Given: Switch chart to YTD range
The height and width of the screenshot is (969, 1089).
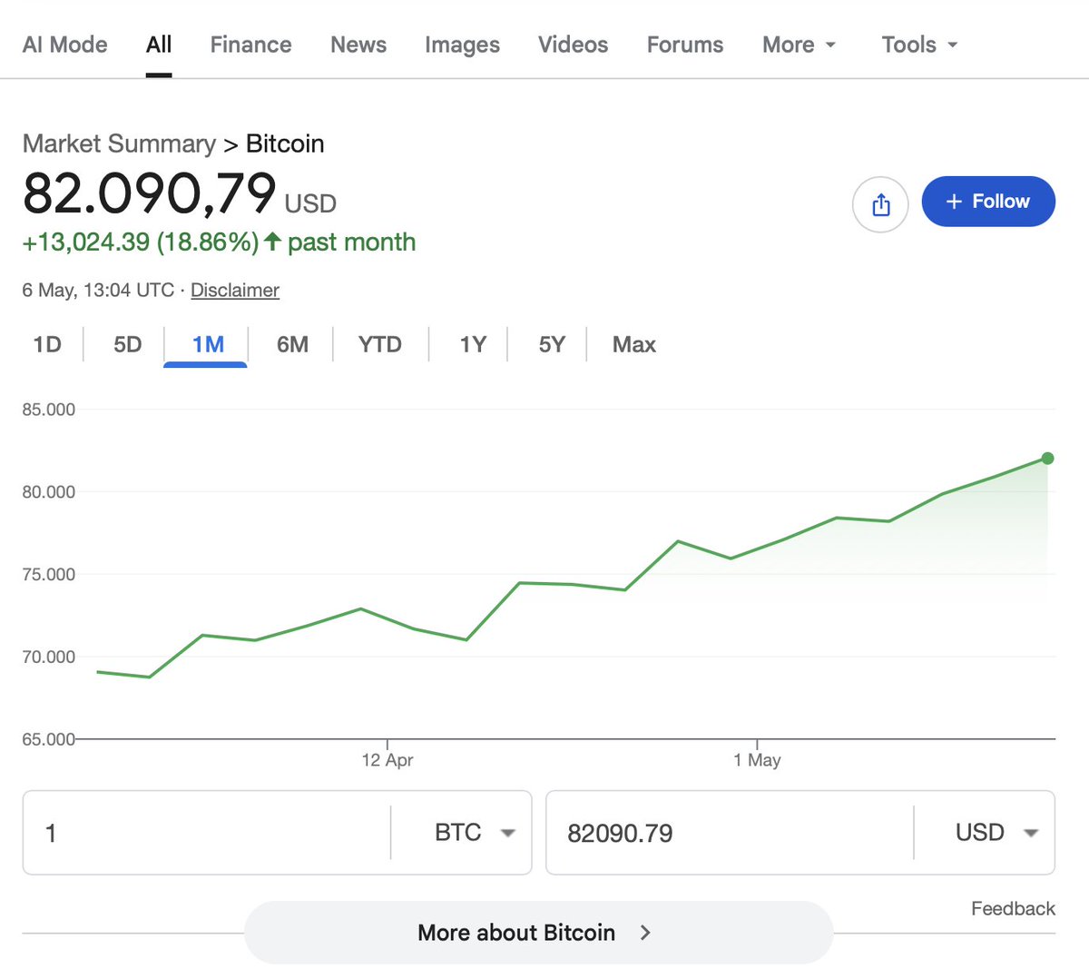Looking at the screenshot, I should (x=379, y=344).
